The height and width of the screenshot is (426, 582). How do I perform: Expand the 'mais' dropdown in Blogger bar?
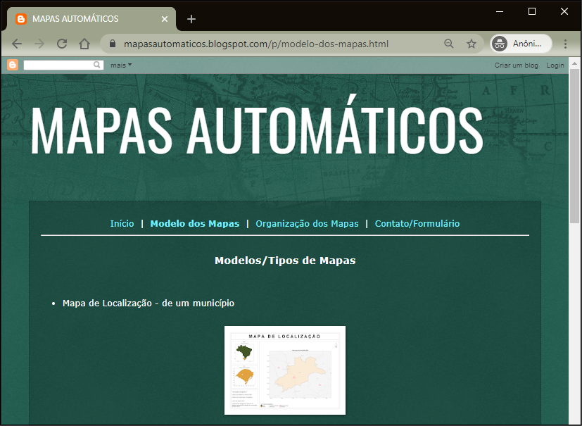(121, 65)
